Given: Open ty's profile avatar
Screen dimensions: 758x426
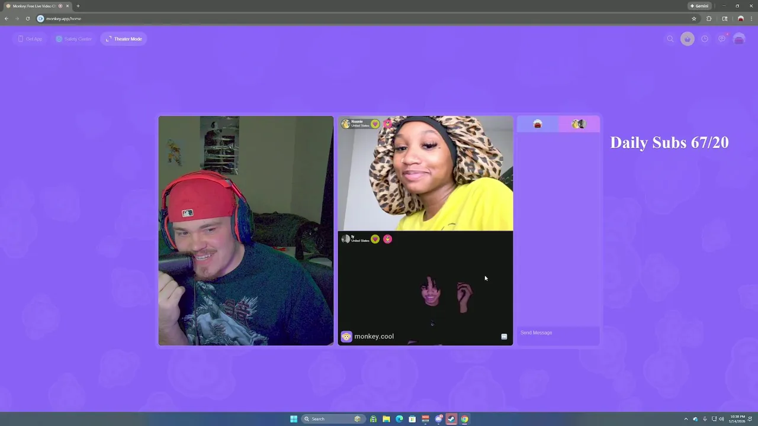Looking at the screenshot, I should pos(346,239).
